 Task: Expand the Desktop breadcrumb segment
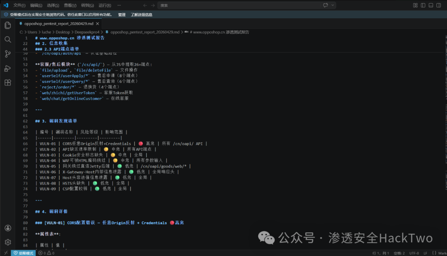tap(63, 32)
